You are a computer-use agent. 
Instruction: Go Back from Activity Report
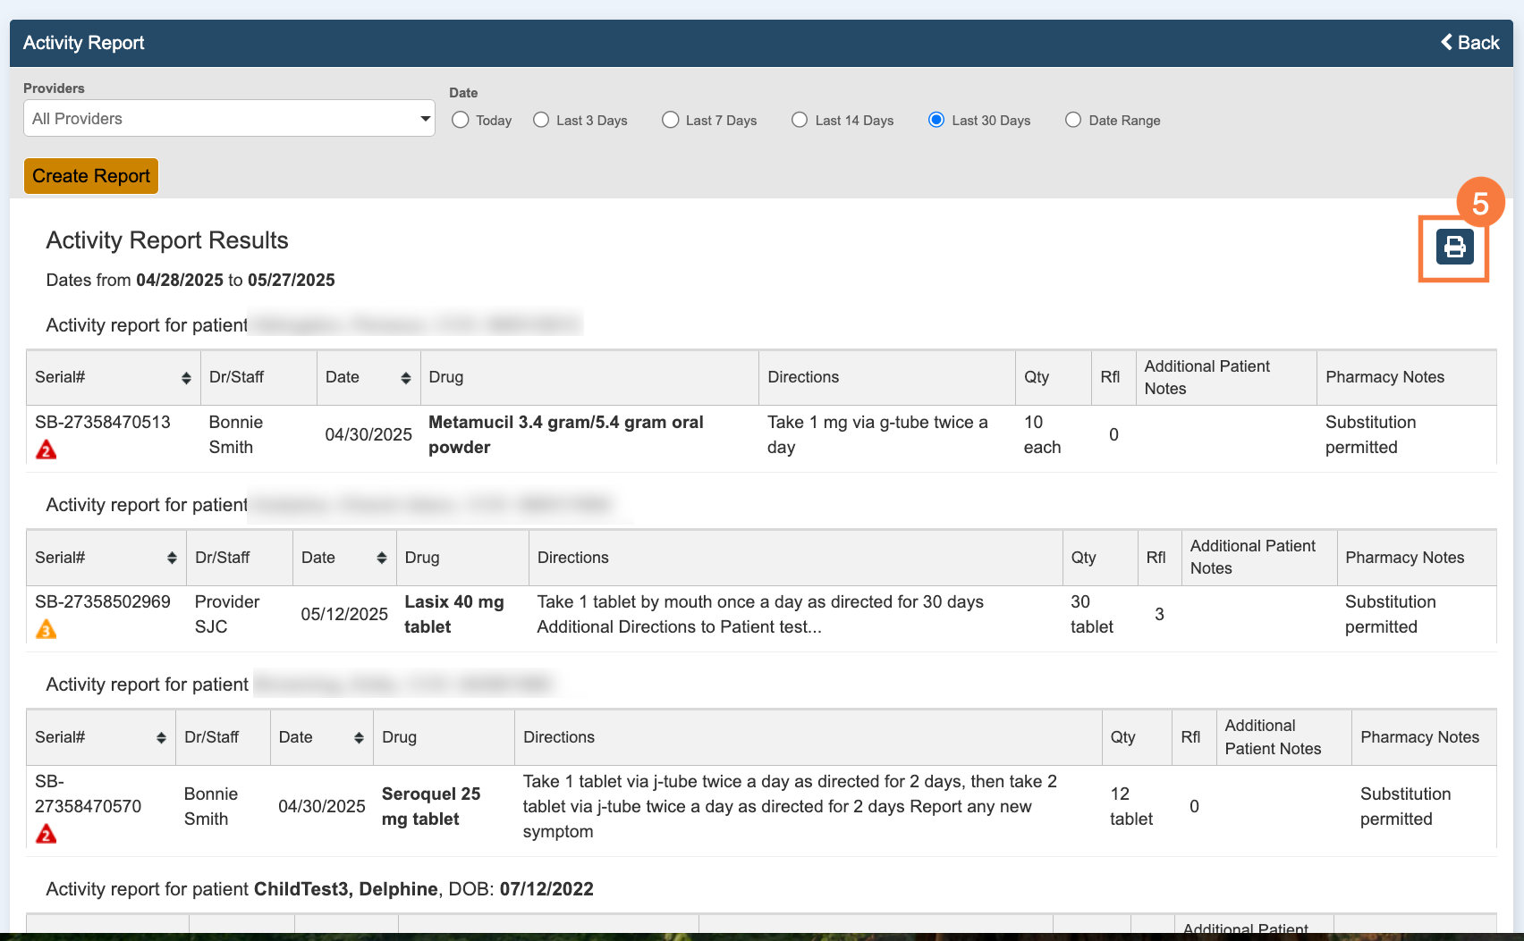point(1469,43)
